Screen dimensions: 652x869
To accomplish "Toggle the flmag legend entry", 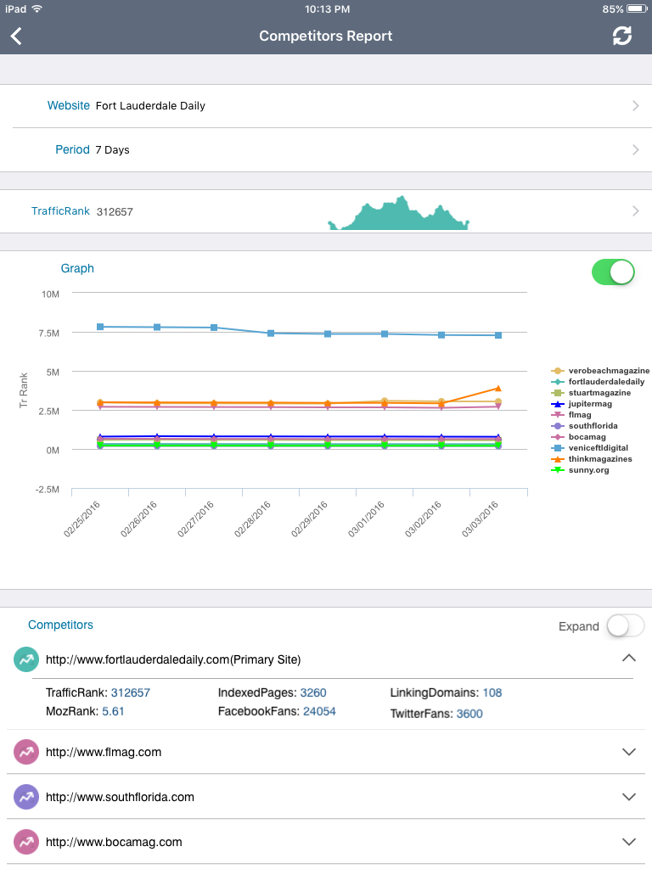I will [570, 415].
